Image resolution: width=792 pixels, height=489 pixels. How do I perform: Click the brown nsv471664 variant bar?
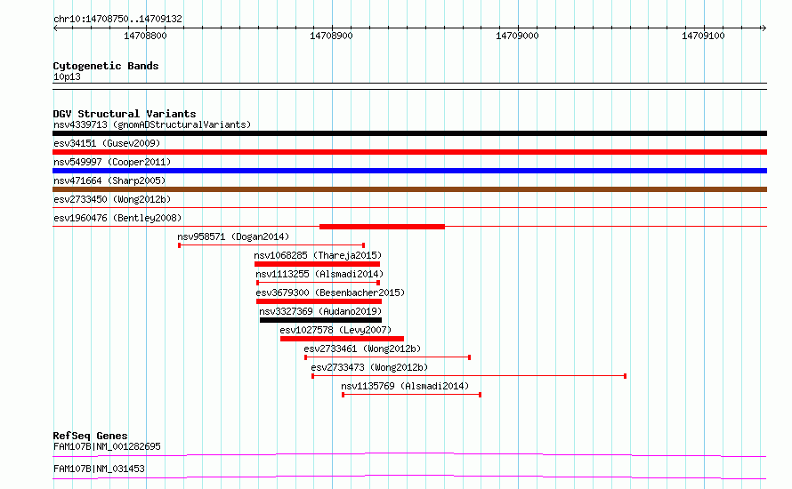409,189
